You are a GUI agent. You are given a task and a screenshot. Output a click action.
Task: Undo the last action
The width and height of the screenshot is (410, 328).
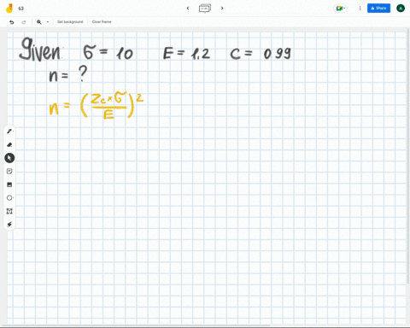coord(12,22)
